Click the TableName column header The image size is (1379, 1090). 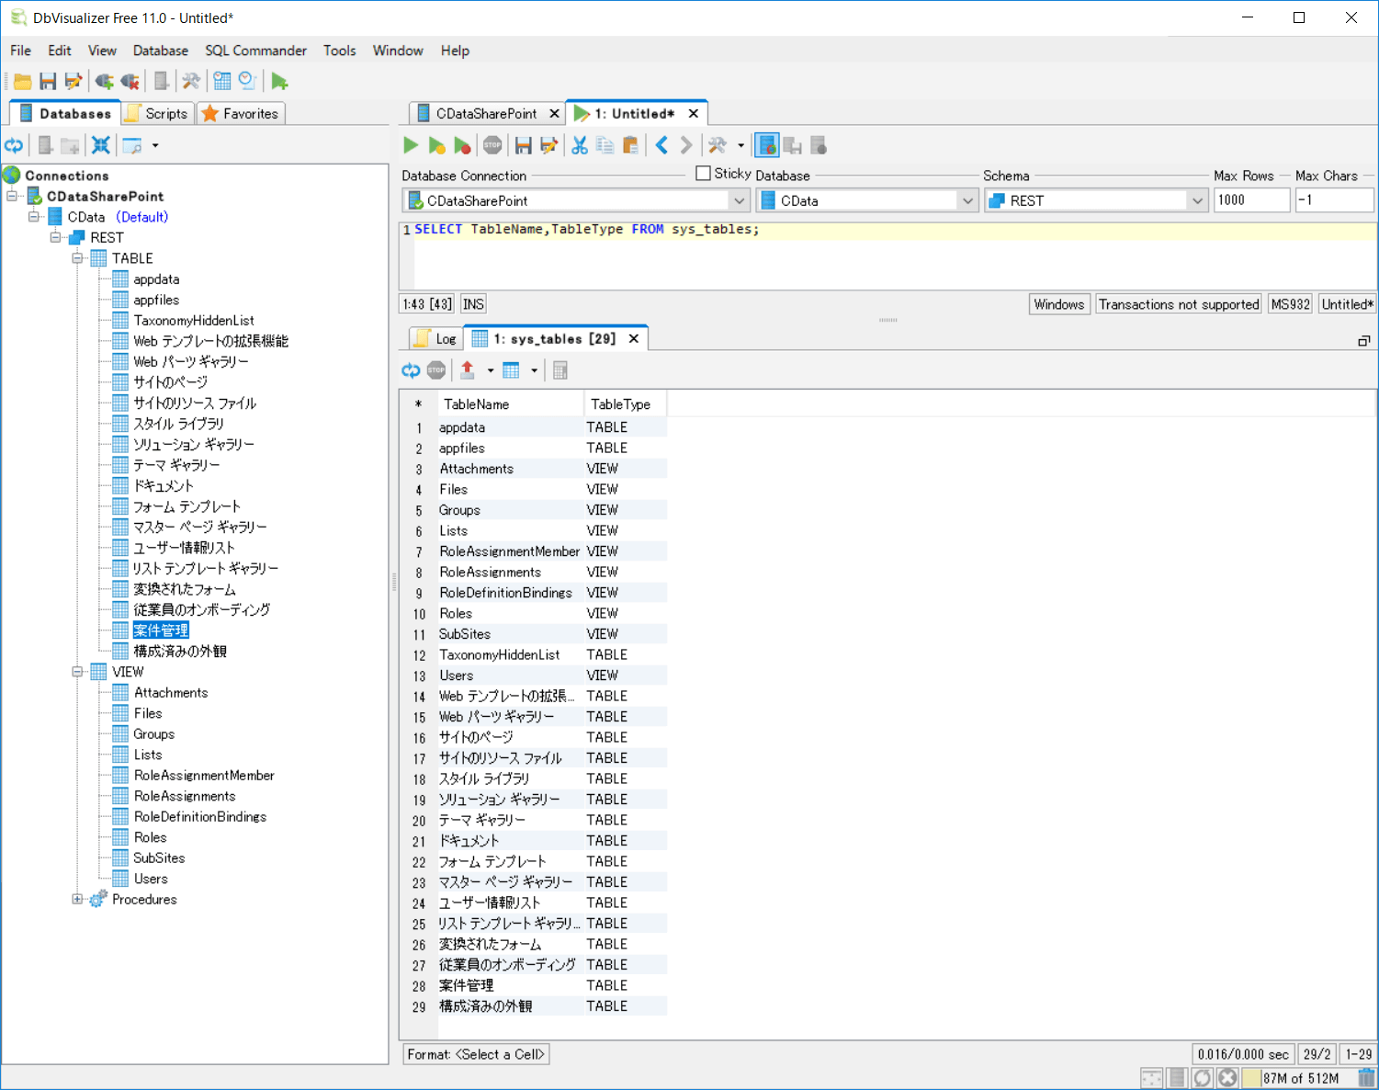click(476, 404)
